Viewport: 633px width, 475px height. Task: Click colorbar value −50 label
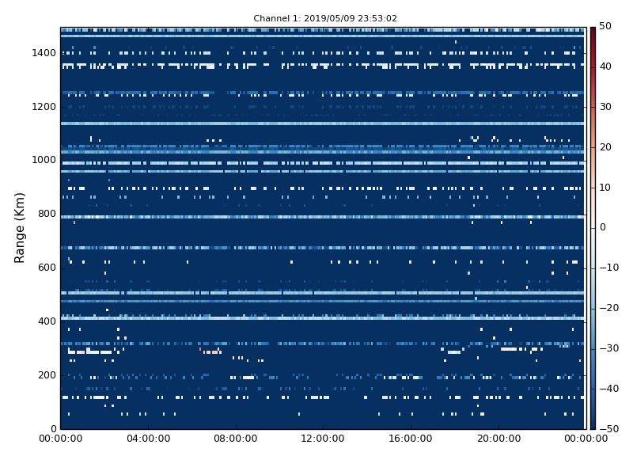pyautogui.click(x=609, y=429)
